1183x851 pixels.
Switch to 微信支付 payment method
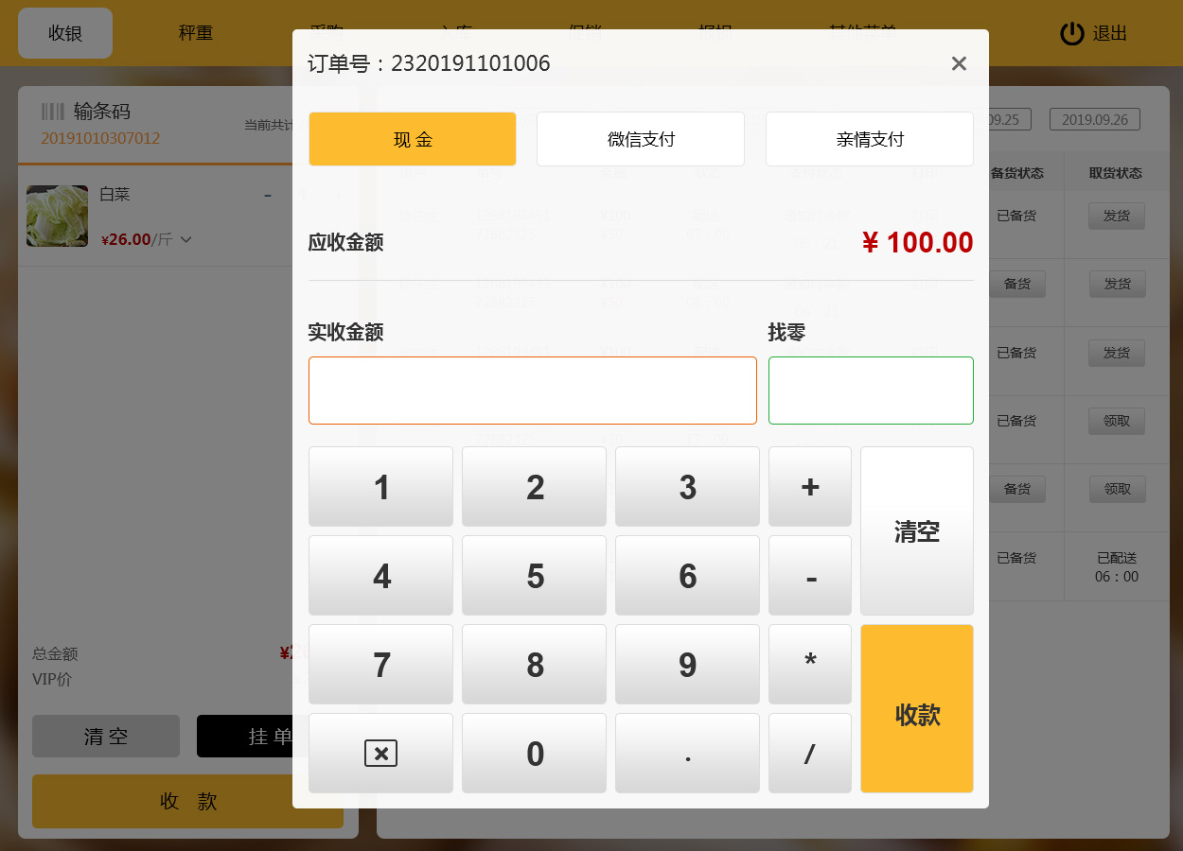(x=641, y=139)
